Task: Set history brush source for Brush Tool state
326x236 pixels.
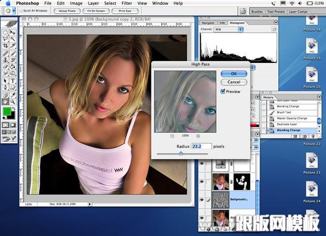Action: tap(264, 112)
